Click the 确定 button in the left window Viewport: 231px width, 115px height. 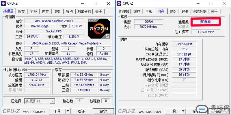click(103, 111)
